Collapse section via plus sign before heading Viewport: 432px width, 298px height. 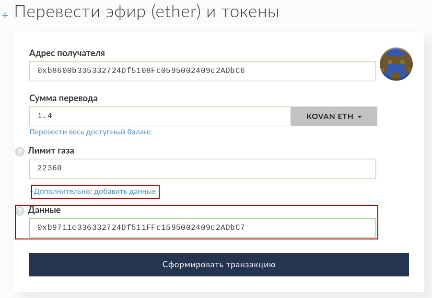click(5, 15)
